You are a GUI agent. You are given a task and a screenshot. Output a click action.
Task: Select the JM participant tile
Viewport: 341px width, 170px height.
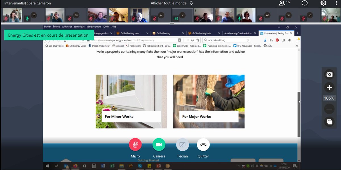(161, 15)
